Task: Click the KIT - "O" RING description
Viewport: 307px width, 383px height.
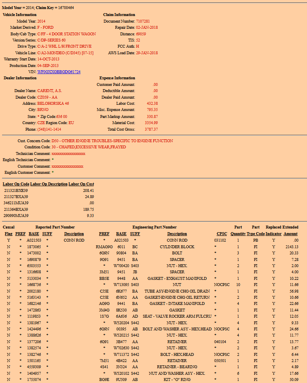Action: (177, 380)
